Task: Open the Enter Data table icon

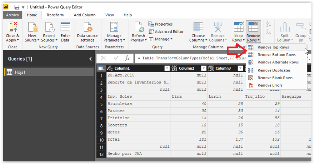Action: coord(65,27)
